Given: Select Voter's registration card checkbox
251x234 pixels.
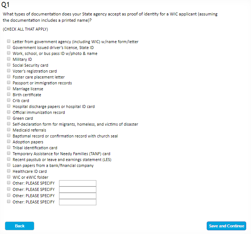Looking at the screenshot, I should click(8, 71).
